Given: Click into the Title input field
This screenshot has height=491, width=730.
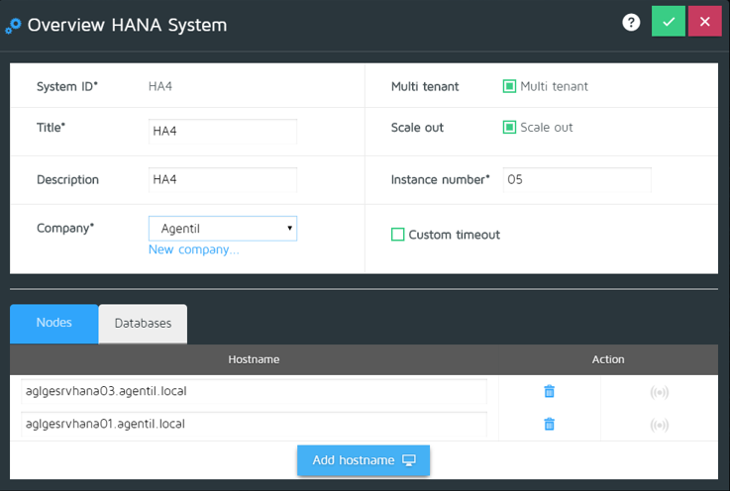Looking at the screenshot, I should (223, 131).
